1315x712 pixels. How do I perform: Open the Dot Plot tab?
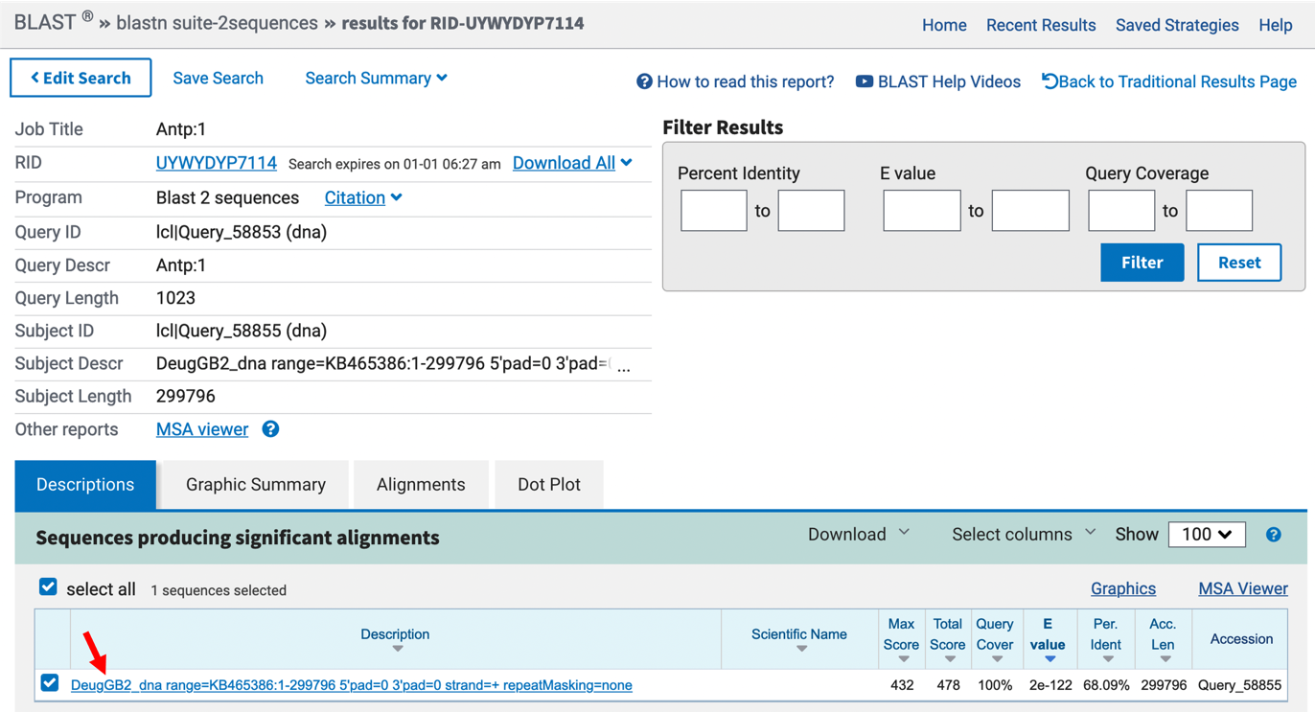549,485
